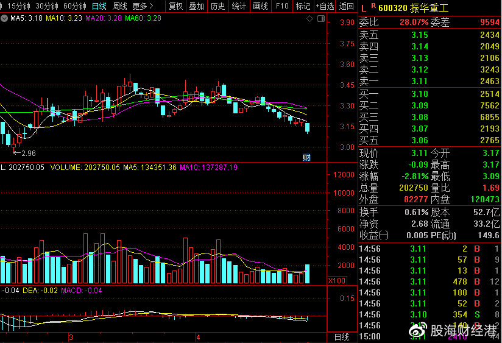Image resolution: width=502 pixels, height=343 pixels.
Task: Click the 委比 28.07% value
Action: (414, 22)
